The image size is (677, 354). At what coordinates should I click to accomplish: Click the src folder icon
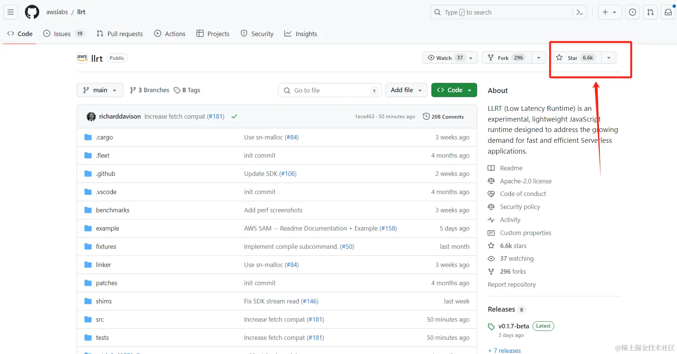pos(88,319)
